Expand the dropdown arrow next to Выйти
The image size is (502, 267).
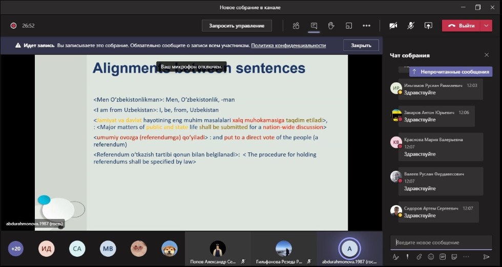pos(486,26)
